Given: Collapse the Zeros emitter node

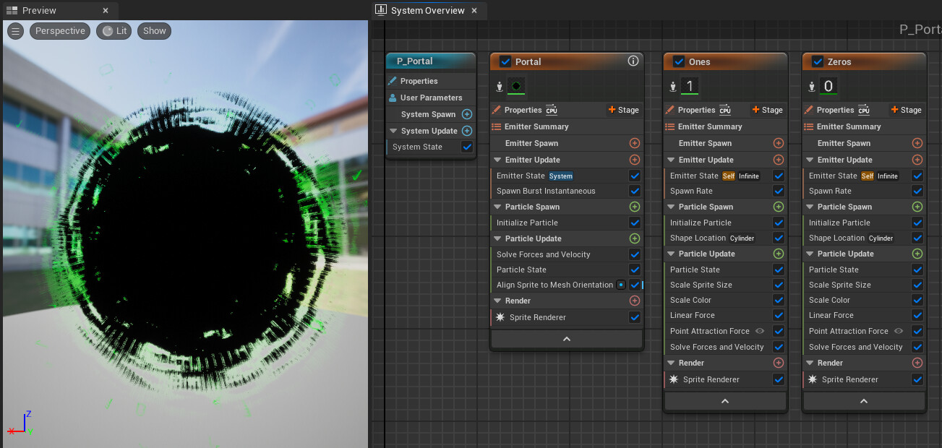Looking at the screenshot, I should (x=864, y=401).
